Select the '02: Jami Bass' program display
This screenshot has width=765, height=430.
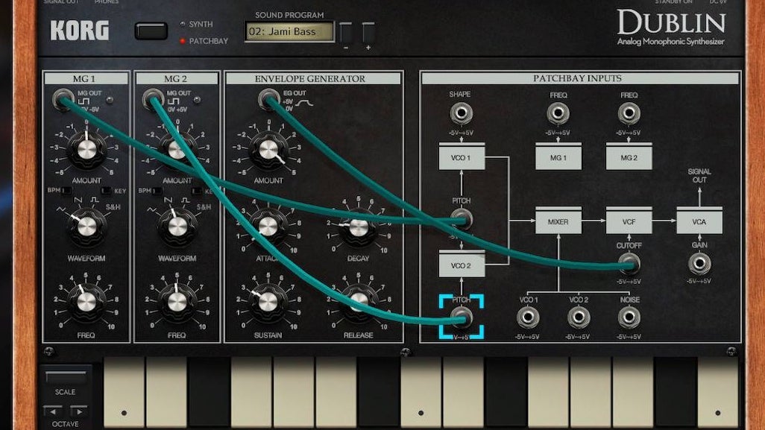(289, 32)
